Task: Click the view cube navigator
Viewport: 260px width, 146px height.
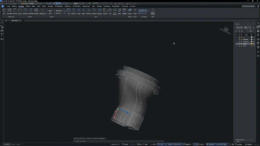Action: click(x=225, y=30)
